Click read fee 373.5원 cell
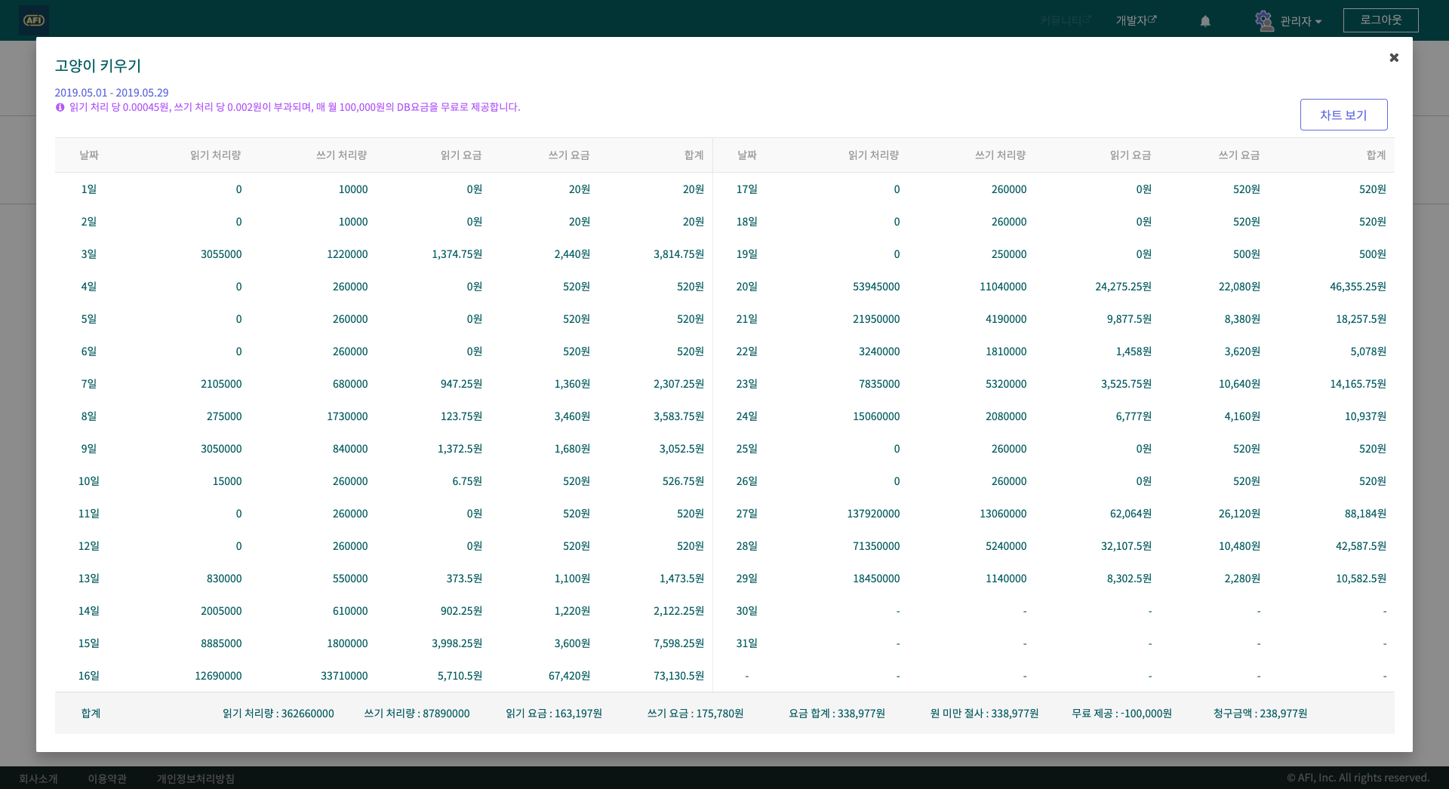This screenshot has width=1449, height=789. (x=464, y=579)
